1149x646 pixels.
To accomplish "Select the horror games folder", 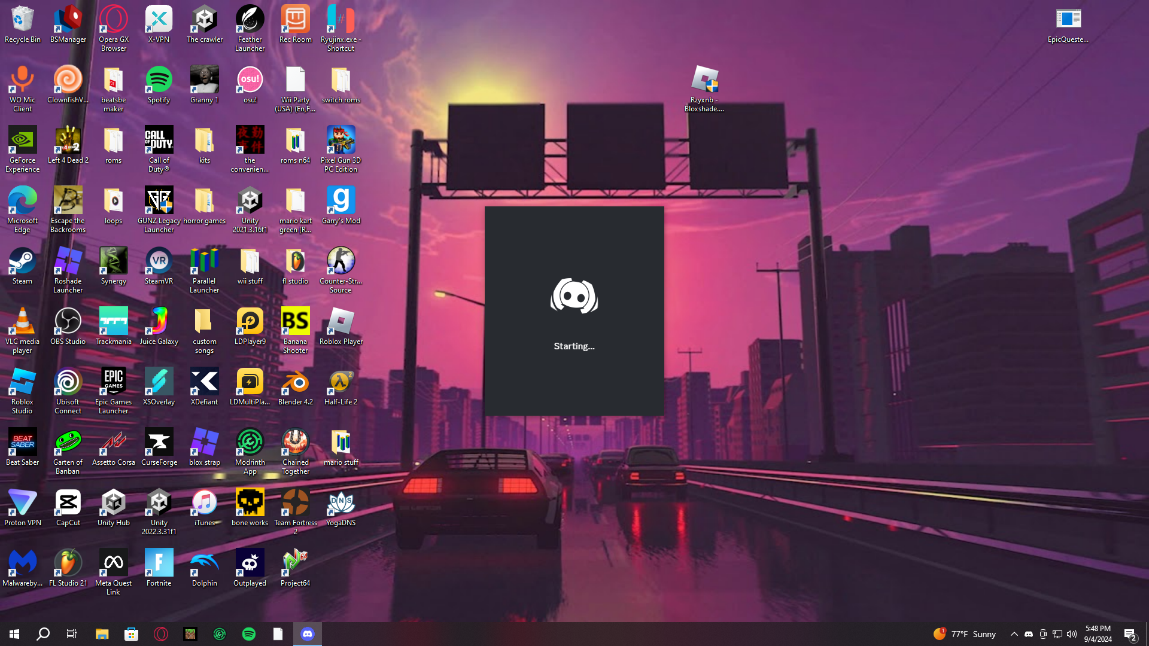I will click(204, 201).
